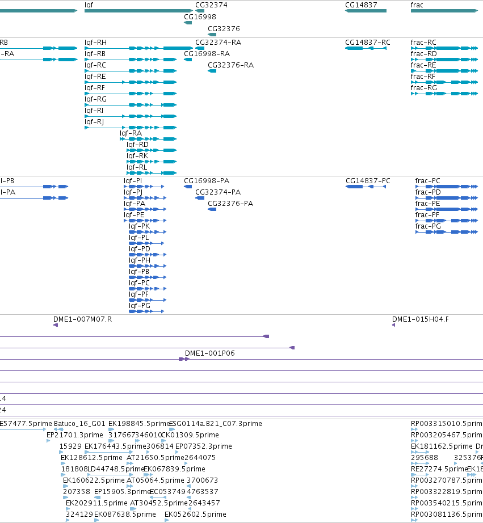Select protein lqf-PJ

point(133,192)
